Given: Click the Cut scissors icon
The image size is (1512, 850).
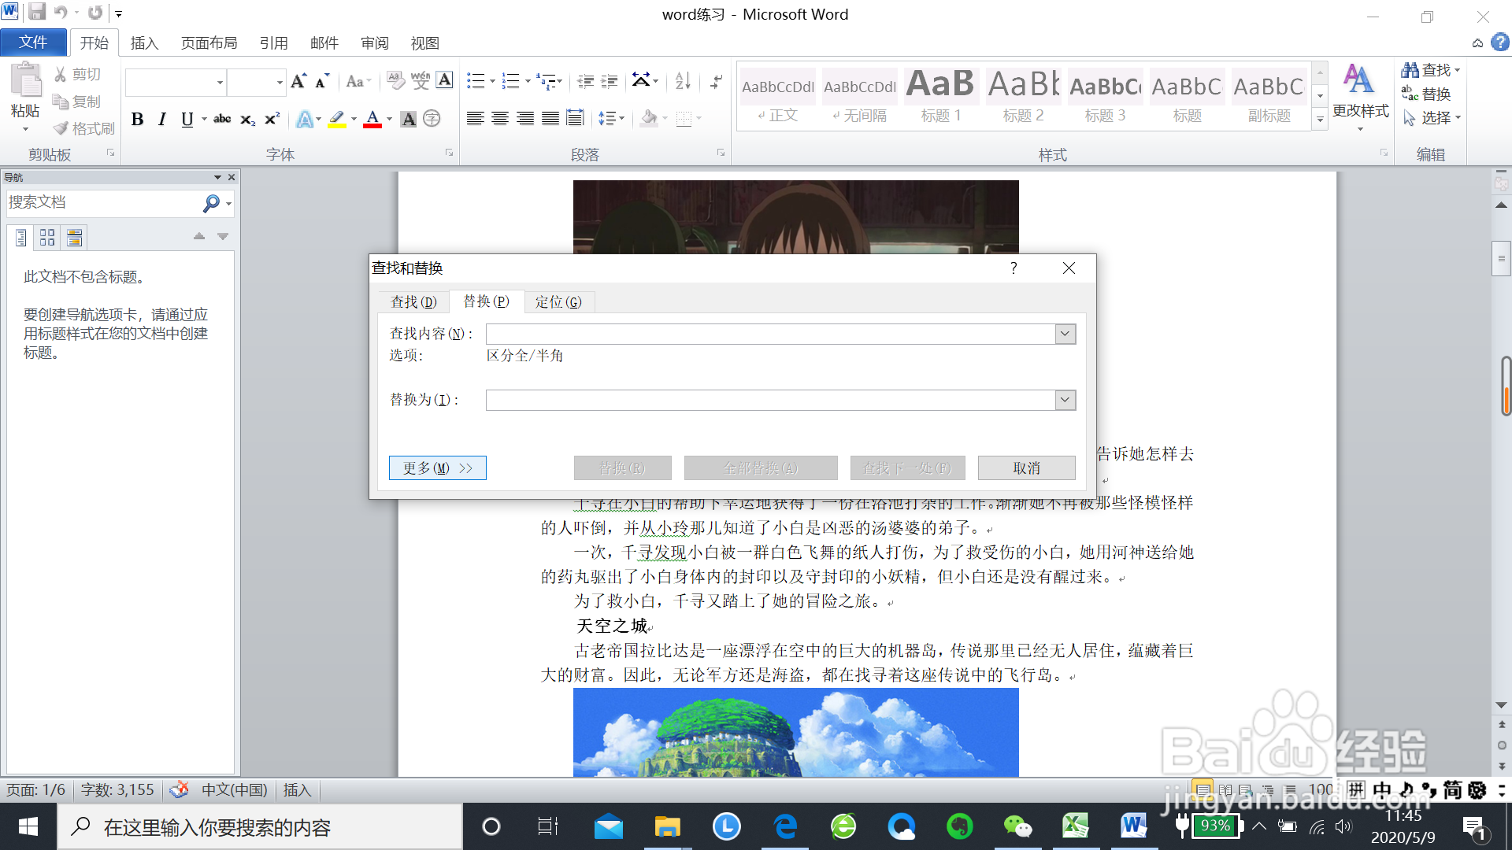Looking at the screenshot, I should [60, 74].
